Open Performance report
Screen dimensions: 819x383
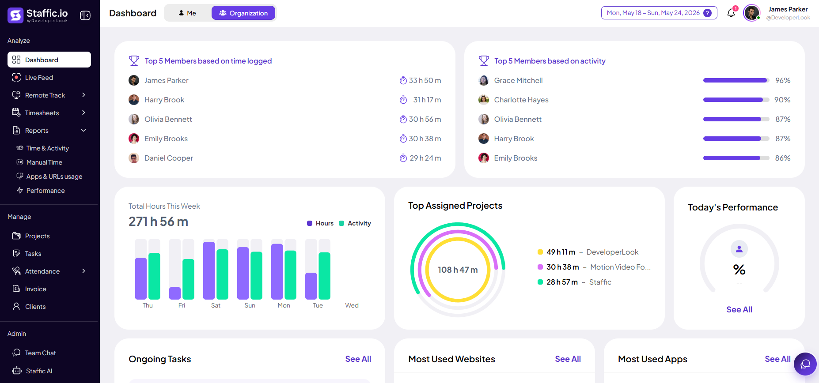point(45,190)
